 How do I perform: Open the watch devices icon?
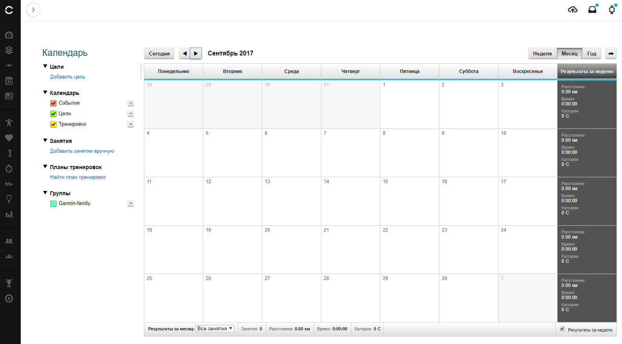click(x=611, y=10)
